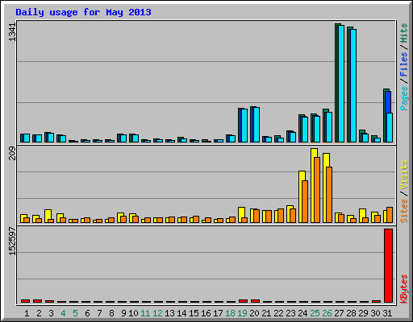Click day label 29 on the axis
The width and height of the screenshot is (413, 322).
point(364,313)
